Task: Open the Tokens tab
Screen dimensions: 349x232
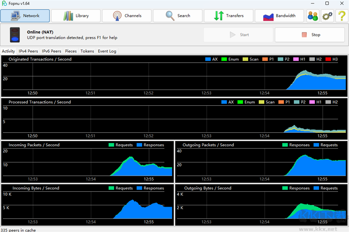Action: pos(87,51)
